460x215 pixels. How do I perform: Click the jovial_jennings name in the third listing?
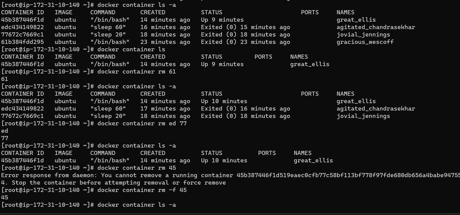pyautogui.click(x=363, y=116)
